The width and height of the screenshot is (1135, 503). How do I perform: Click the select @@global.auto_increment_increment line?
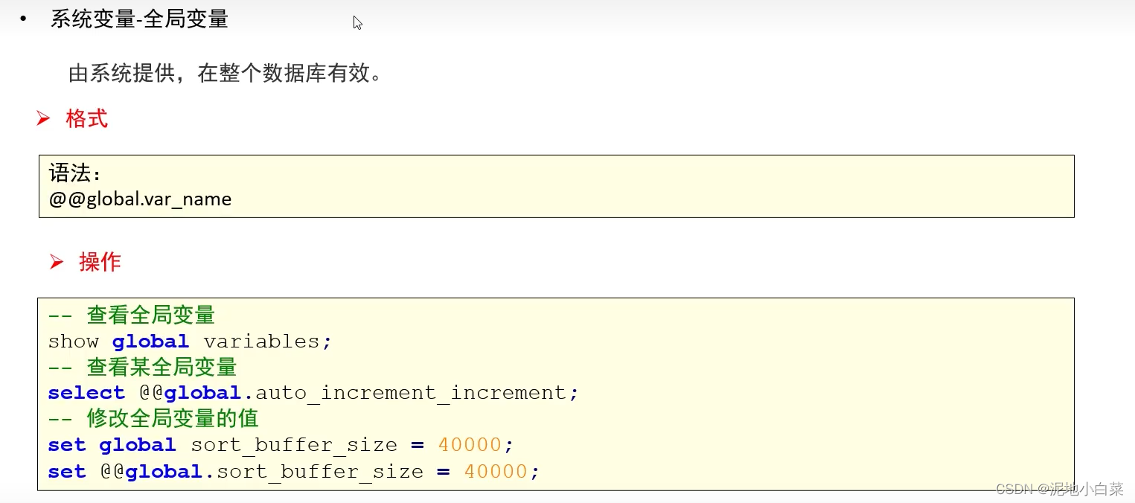pos(313,393)
